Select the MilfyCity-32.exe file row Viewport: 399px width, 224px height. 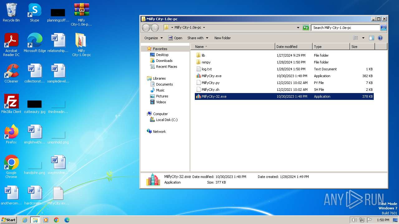[x=284, y=96]
